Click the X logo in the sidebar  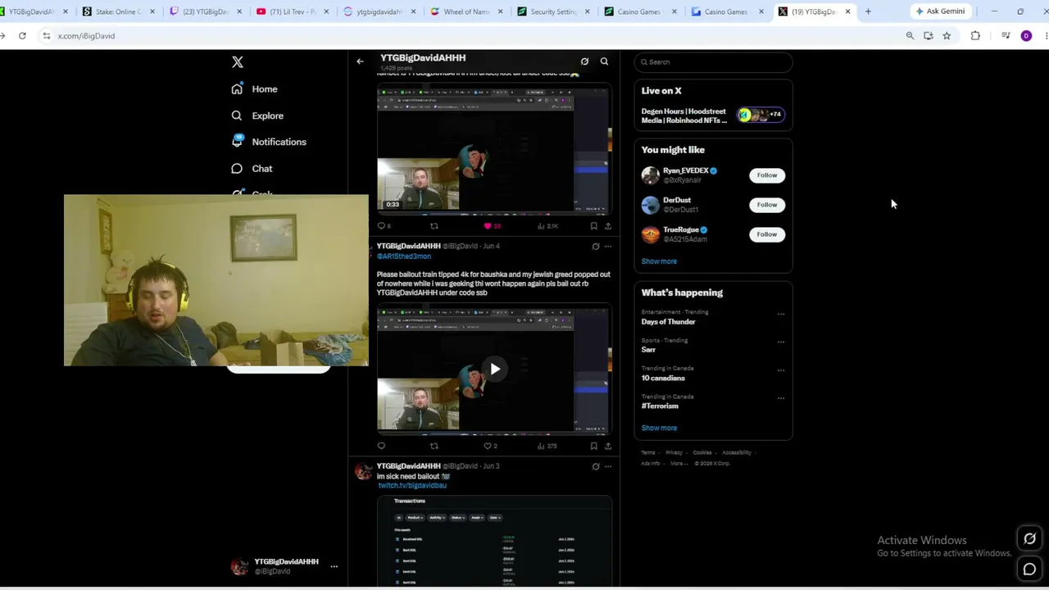point(238,62)
